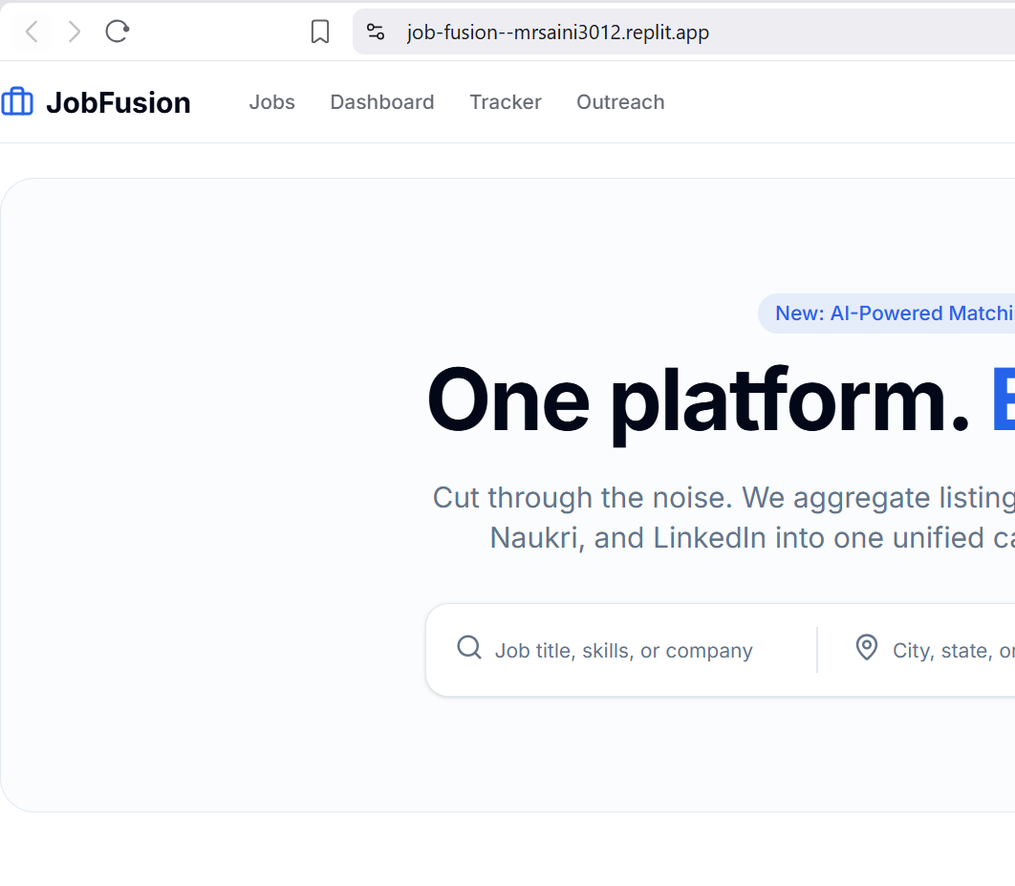Bookmark this page with the bookmark icon
The image size is (1015, 886).
point(320,32)
